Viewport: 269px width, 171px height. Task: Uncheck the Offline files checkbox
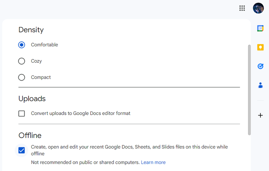22,150
